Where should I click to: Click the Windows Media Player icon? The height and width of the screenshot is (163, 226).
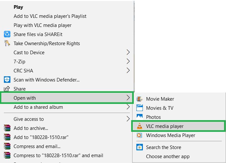pyautogui.click(x=139, y=135)
